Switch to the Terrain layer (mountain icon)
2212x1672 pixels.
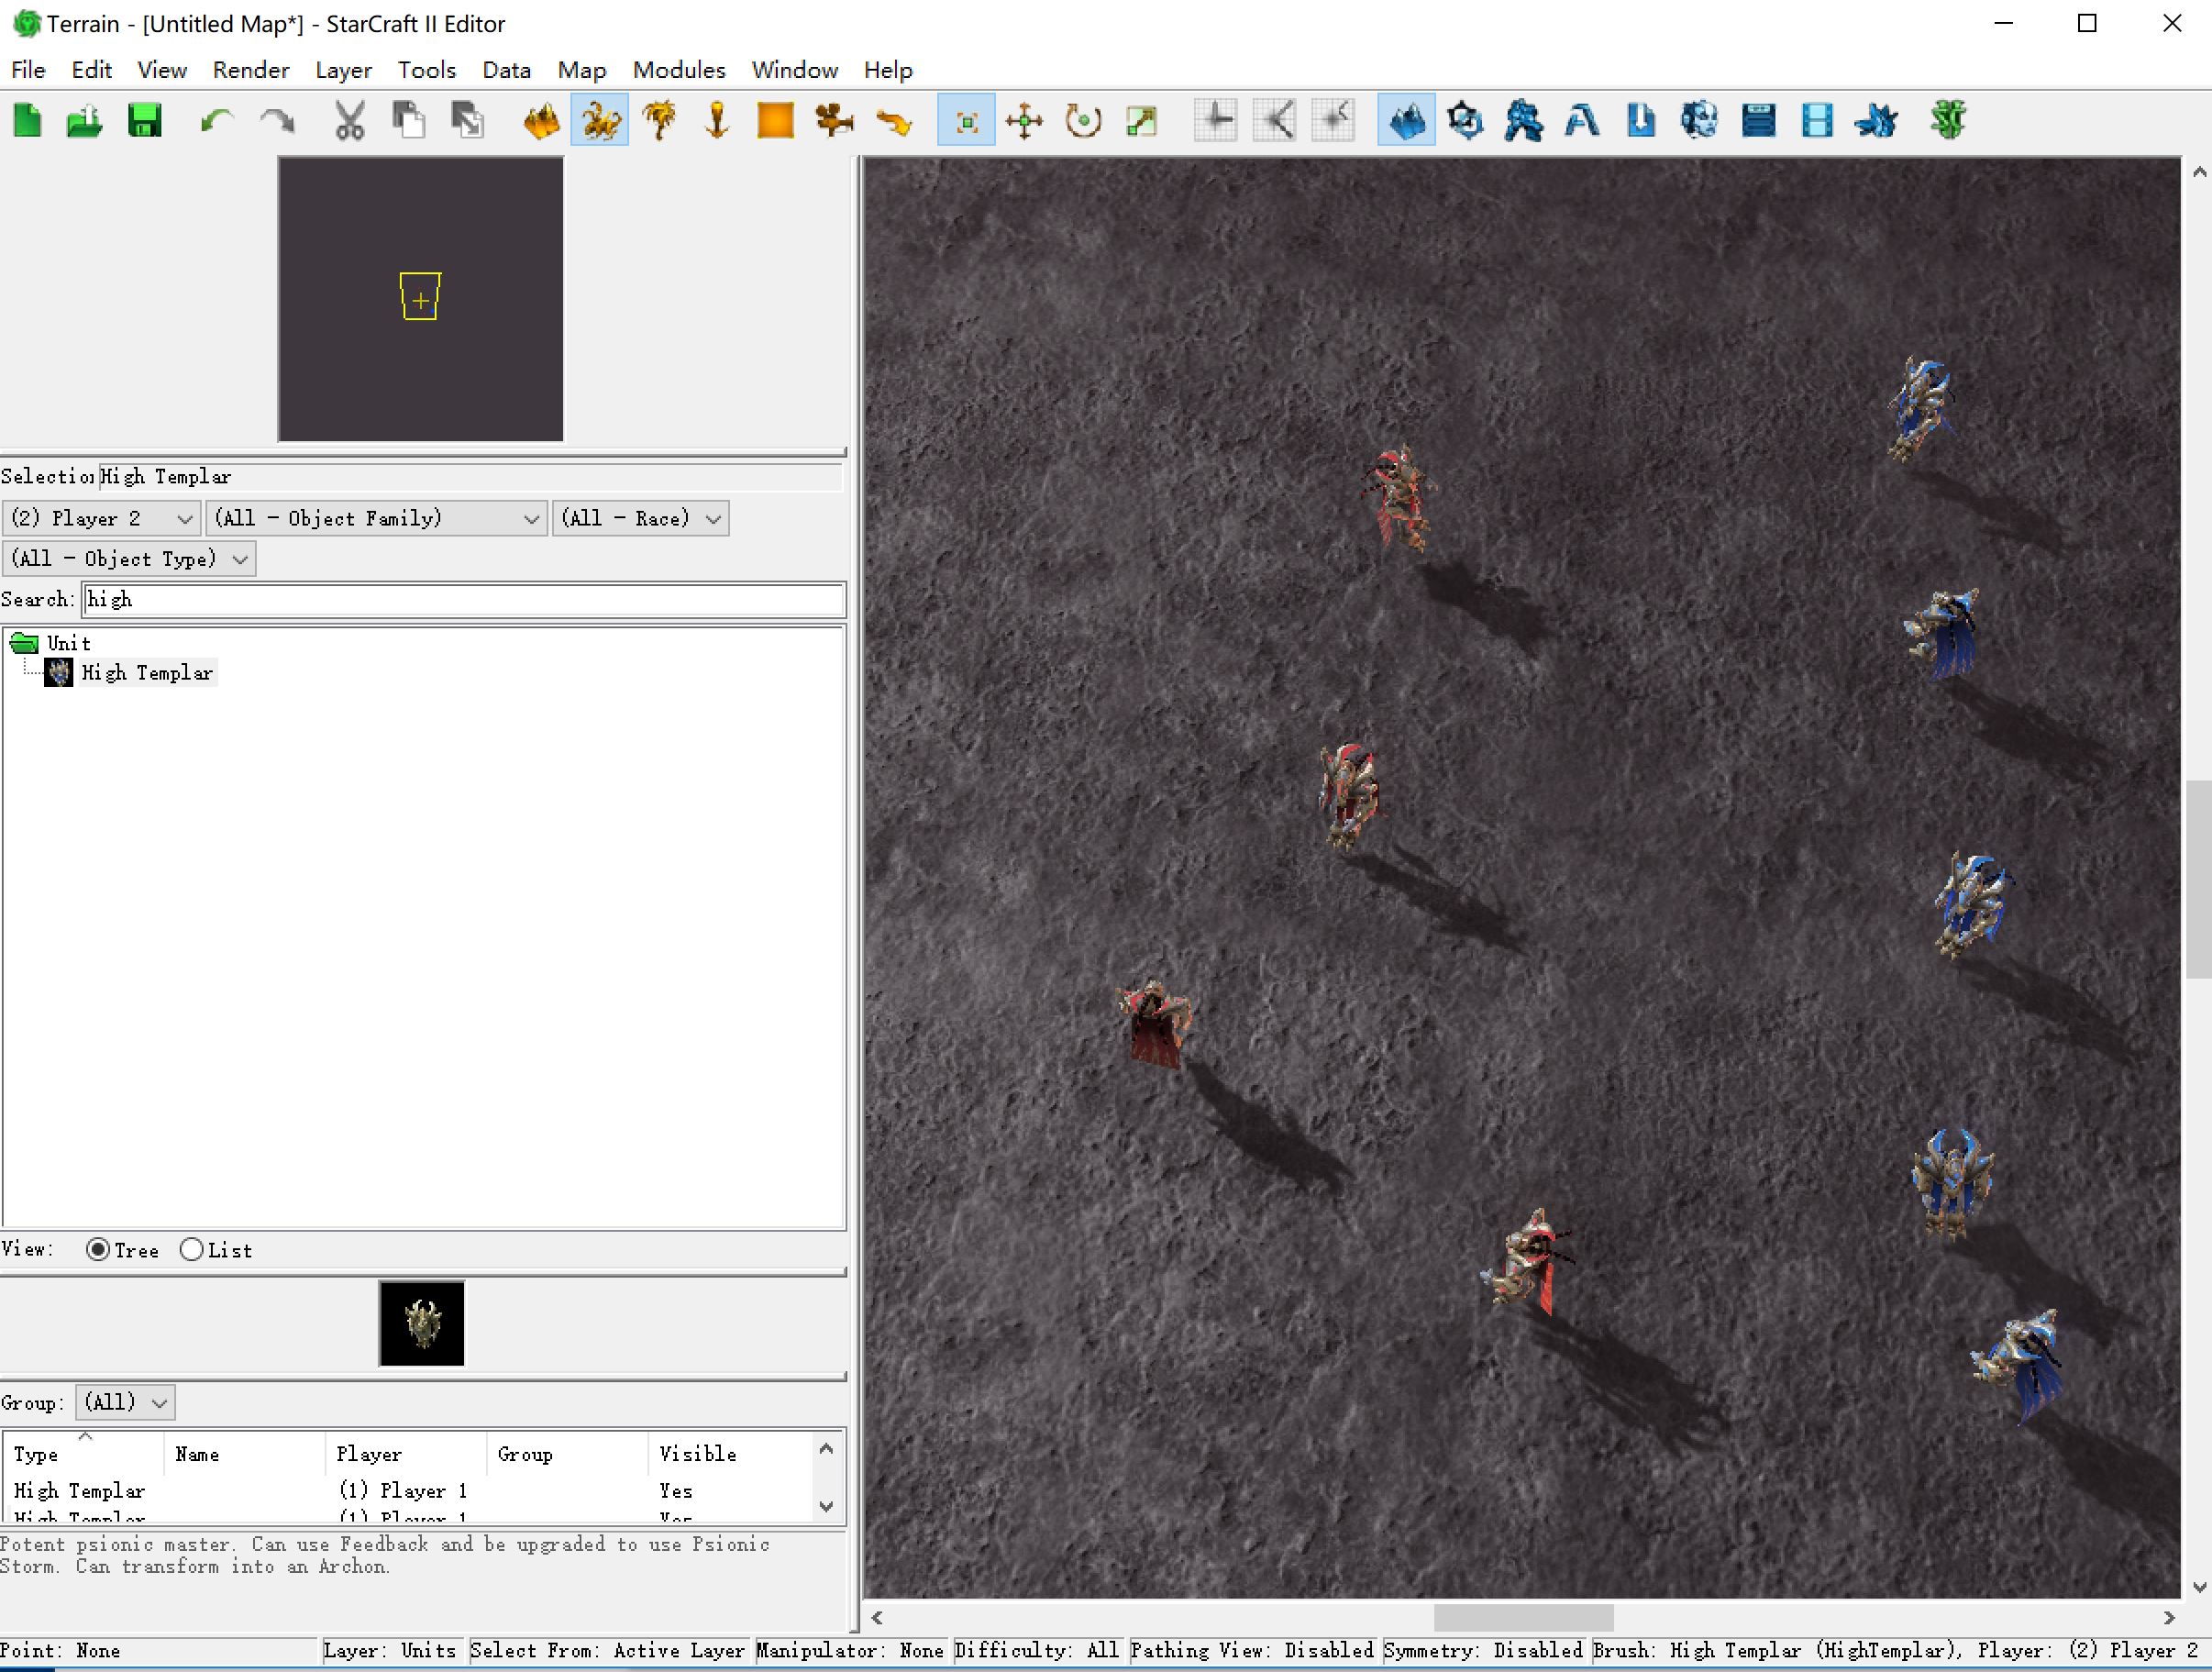[x=541, y=121]
